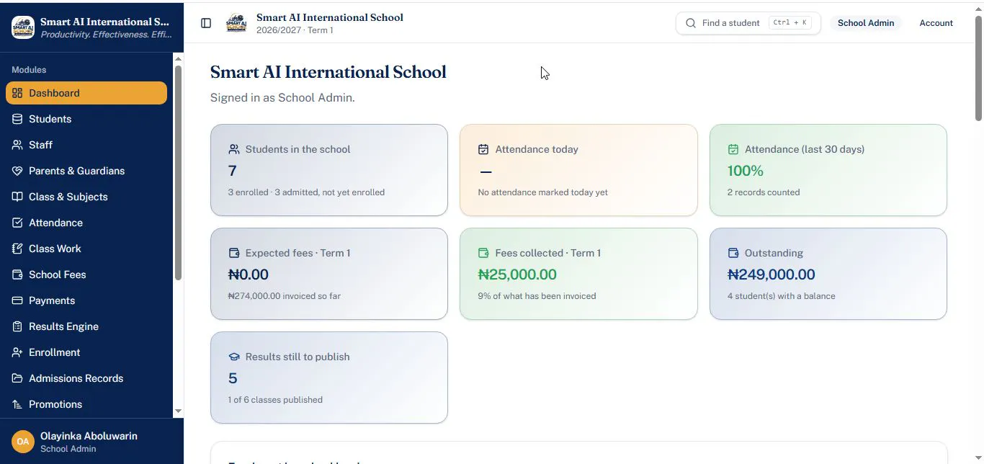The height and width of the screenshot is (464, 984).
Task: Navigate to Class & Subjects
Action: [86, 197]
